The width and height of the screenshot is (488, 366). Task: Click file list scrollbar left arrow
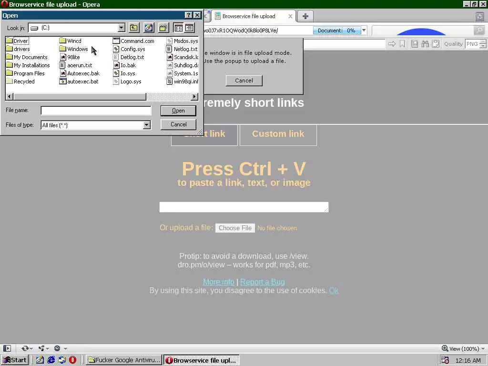[10, 96]
